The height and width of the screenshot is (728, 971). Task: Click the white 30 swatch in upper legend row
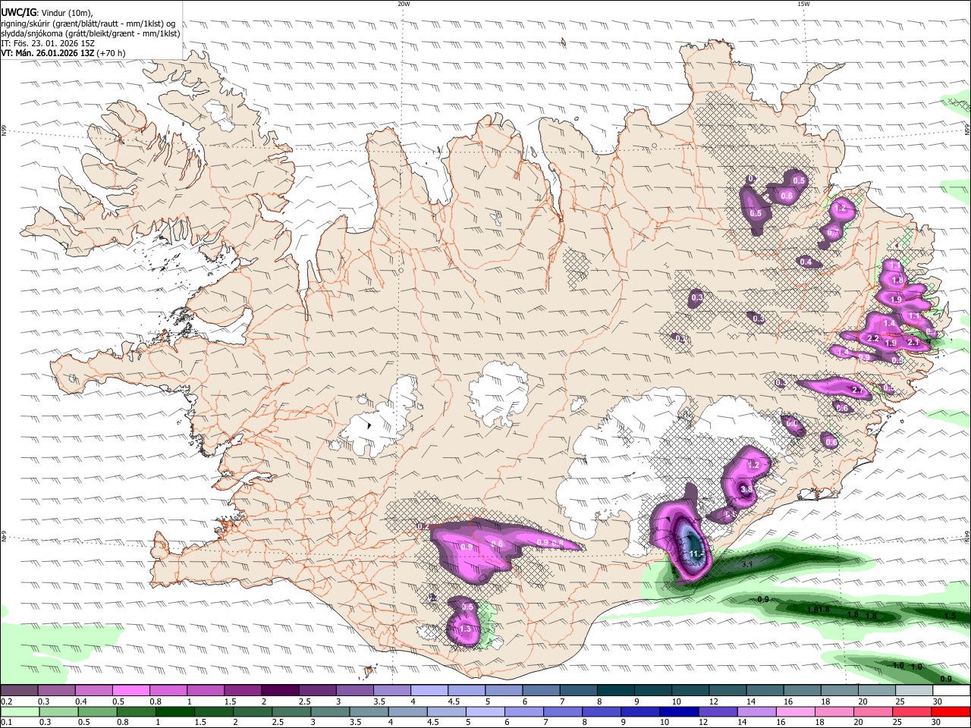pyautogui.click(x=951, y=690)
